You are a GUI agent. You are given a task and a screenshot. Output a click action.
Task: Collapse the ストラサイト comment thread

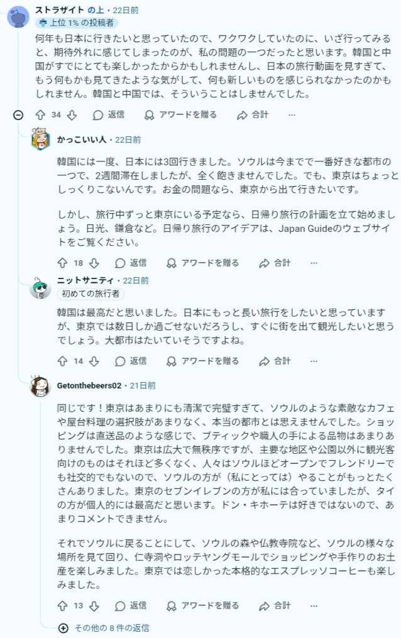click(18, 115)
